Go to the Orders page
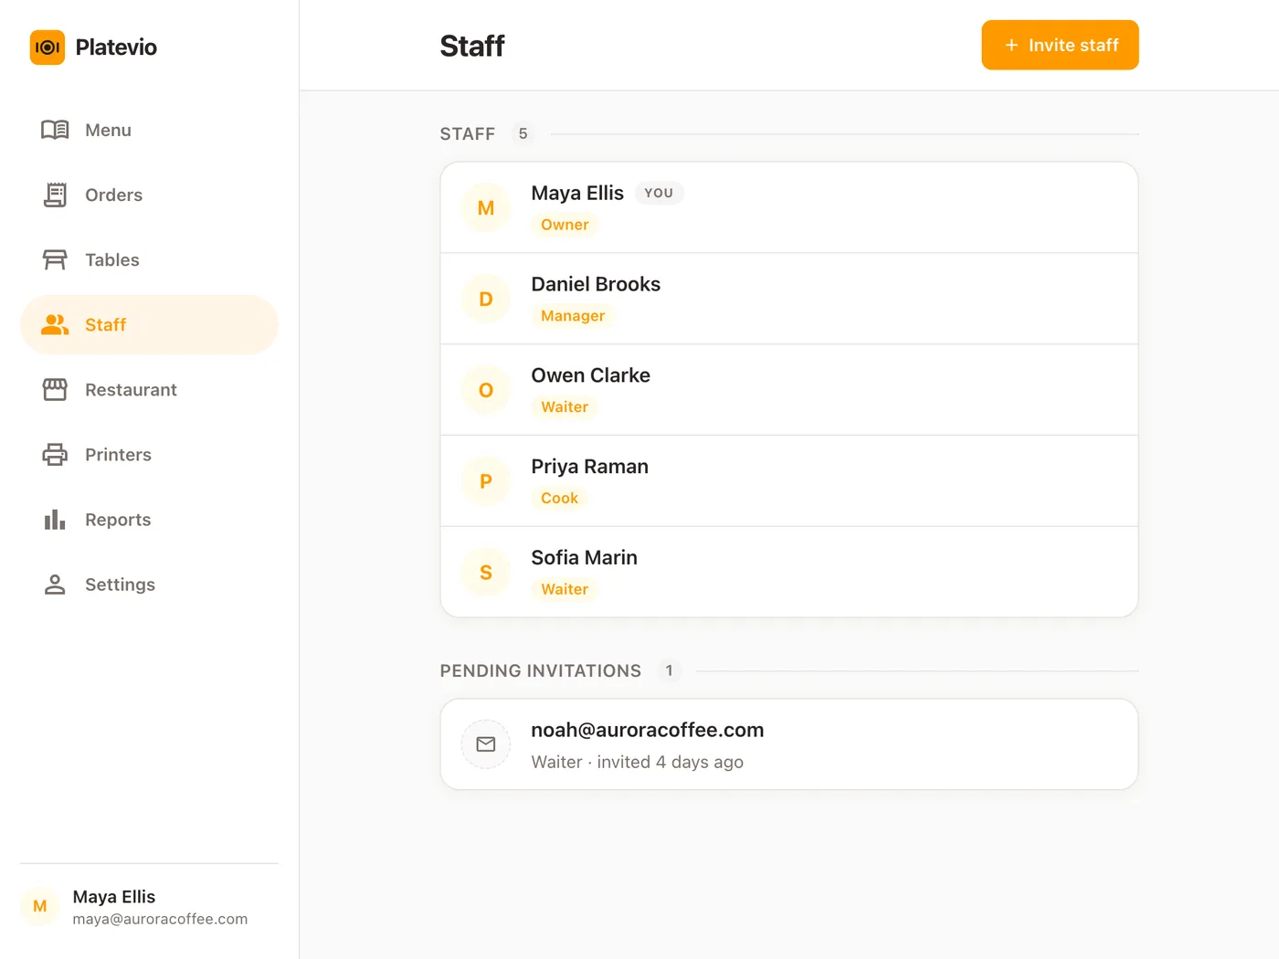 click(149, 195)
